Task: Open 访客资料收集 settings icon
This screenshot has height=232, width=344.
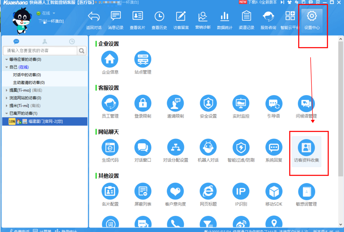Action: 306,148
